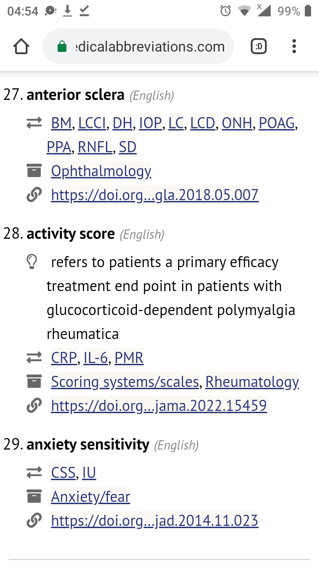Open the Ophthalmology category link
This screenshot has width=319, height=568.
pos(101,171)
